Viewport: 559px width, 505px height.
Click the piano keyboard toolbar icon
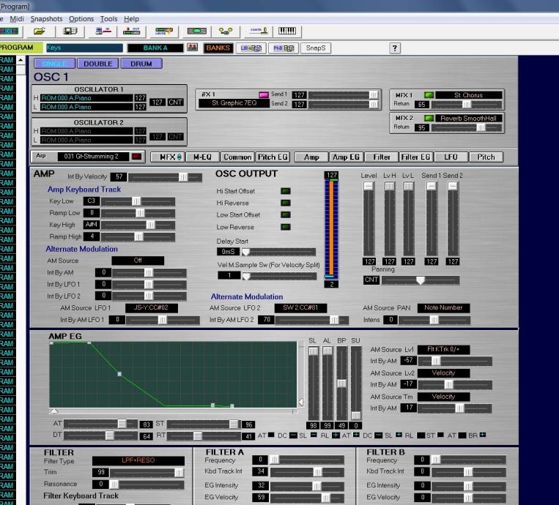tap(288, 31)
